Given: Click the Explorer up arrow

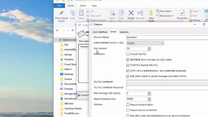Looking at the screenshot, I should (x=72, y=30).
